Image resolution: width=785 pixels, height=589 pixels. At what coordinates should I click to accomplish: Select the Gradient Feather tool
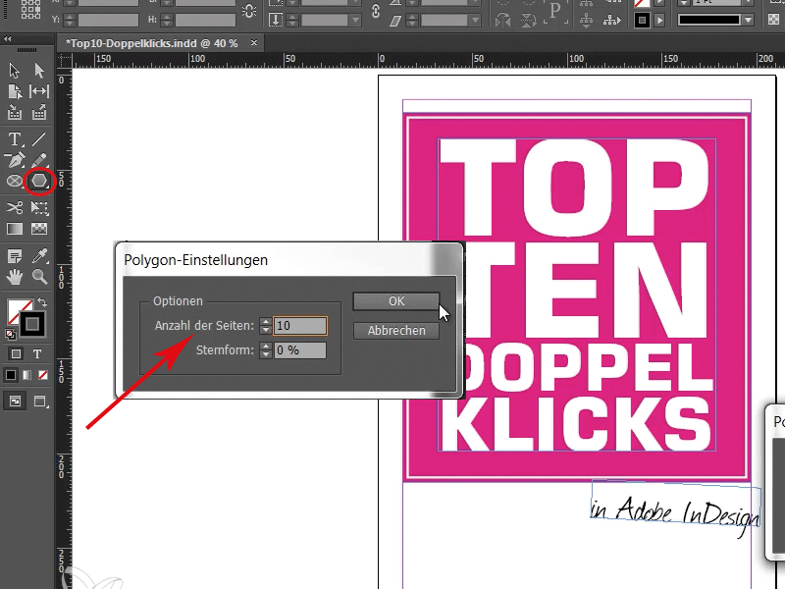coord(39,229)
